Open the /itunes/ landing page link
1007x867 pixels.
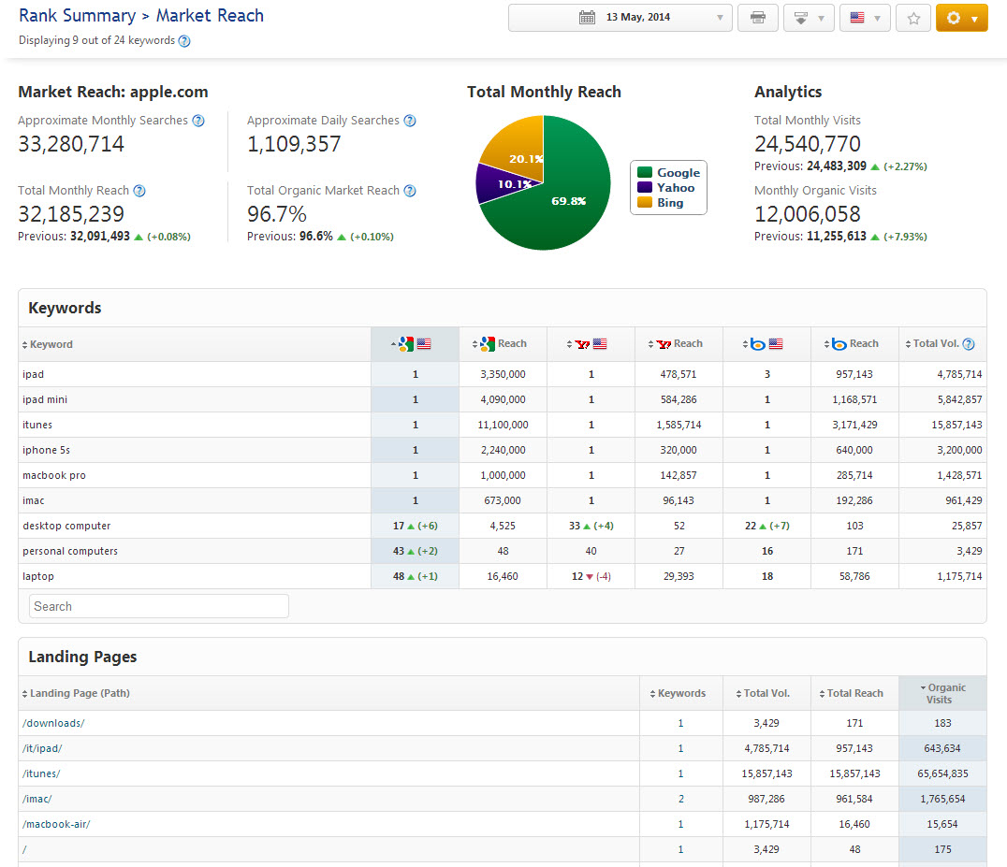[x=41, y=773]
